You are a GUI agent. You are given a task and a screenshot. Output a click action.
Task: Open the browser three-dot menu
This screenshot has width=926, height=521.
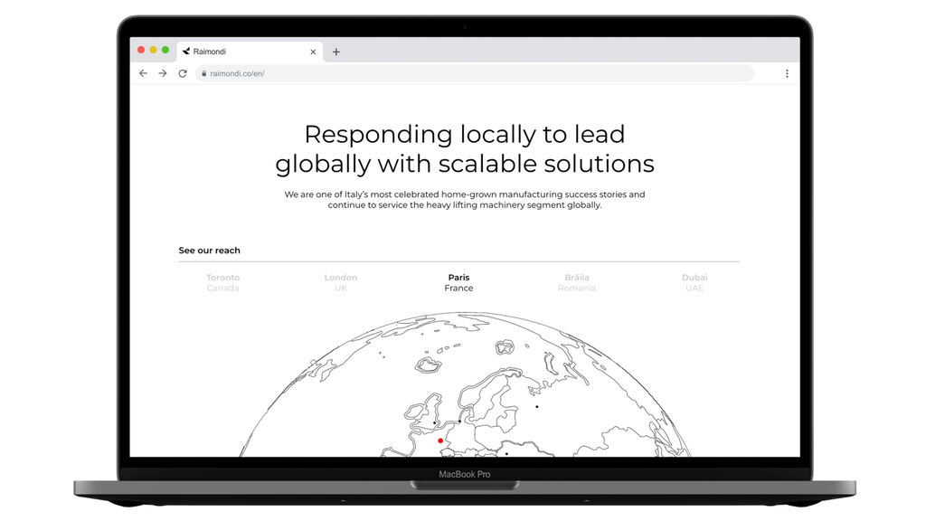click(x=787, y=73)
